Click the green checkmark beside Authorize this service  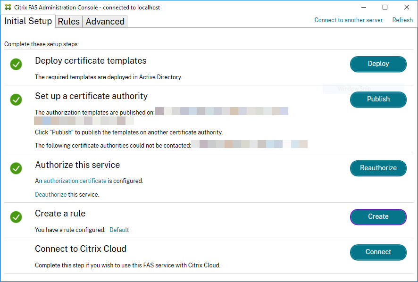16,168
